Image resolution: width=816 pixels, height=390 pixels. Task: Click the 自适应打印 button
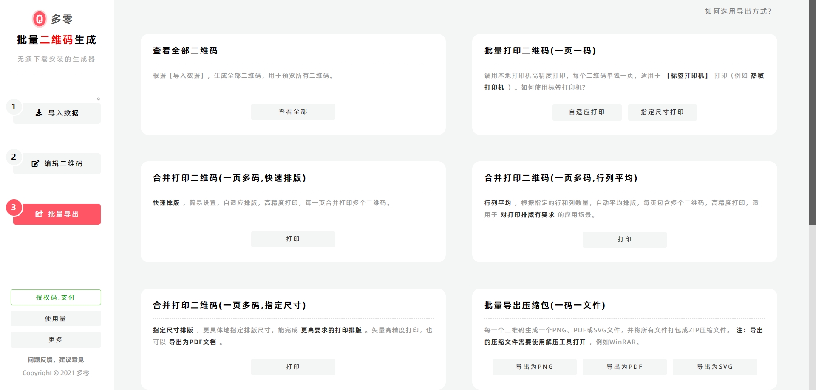[587, 112]
